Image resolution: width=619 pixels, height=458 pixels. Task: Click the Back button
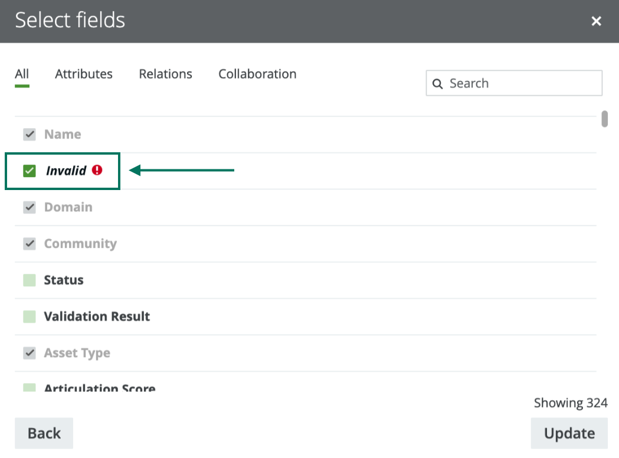tap(44, 433)
